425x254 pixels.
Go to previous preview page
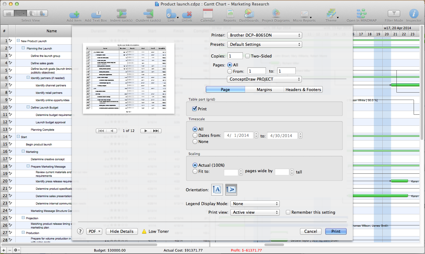pos(112,131)
